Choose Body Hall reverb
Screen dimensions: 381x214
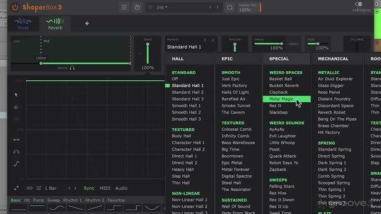tap(182, 136)
